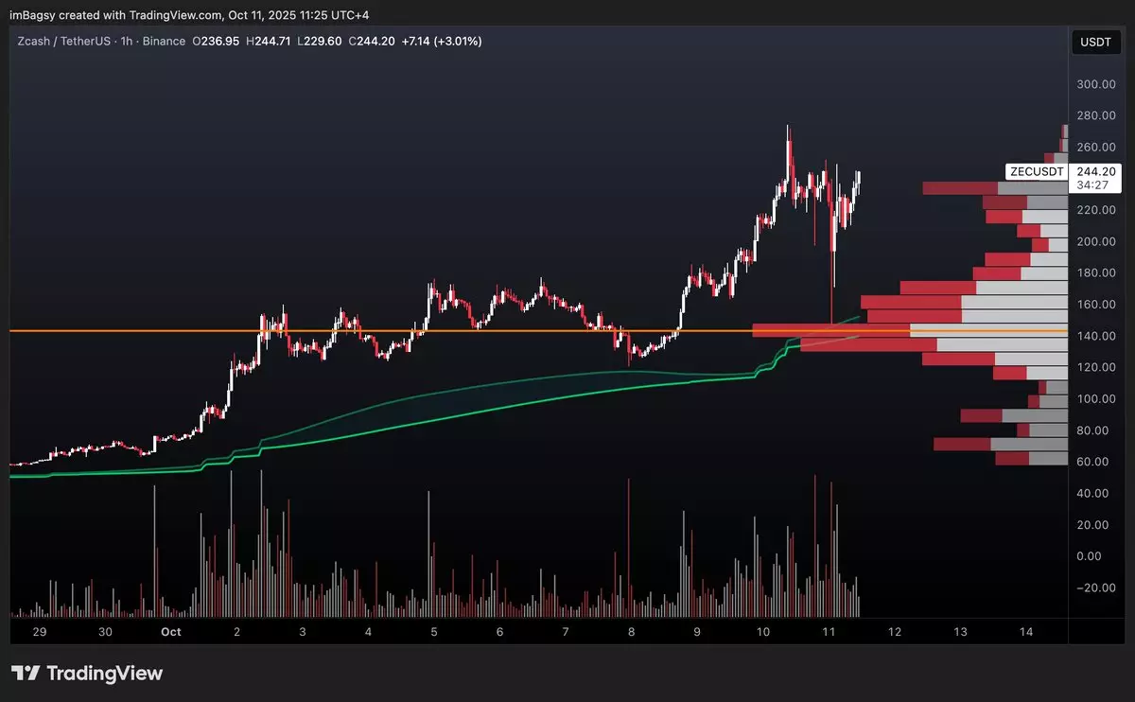Click date 10 on the time axis
Image resolution: width=1135 pixels, height=702 pixels.
click(762, 631)
